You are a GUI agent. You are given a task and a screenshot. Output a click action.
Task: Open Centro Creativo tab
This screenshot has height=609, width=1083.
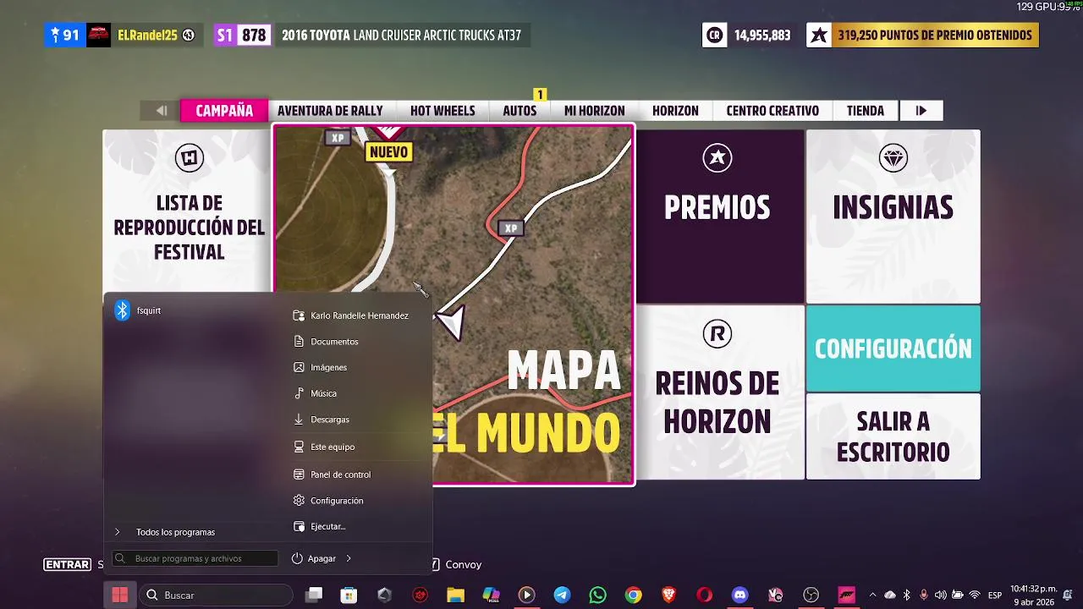[x=772, y=111]
